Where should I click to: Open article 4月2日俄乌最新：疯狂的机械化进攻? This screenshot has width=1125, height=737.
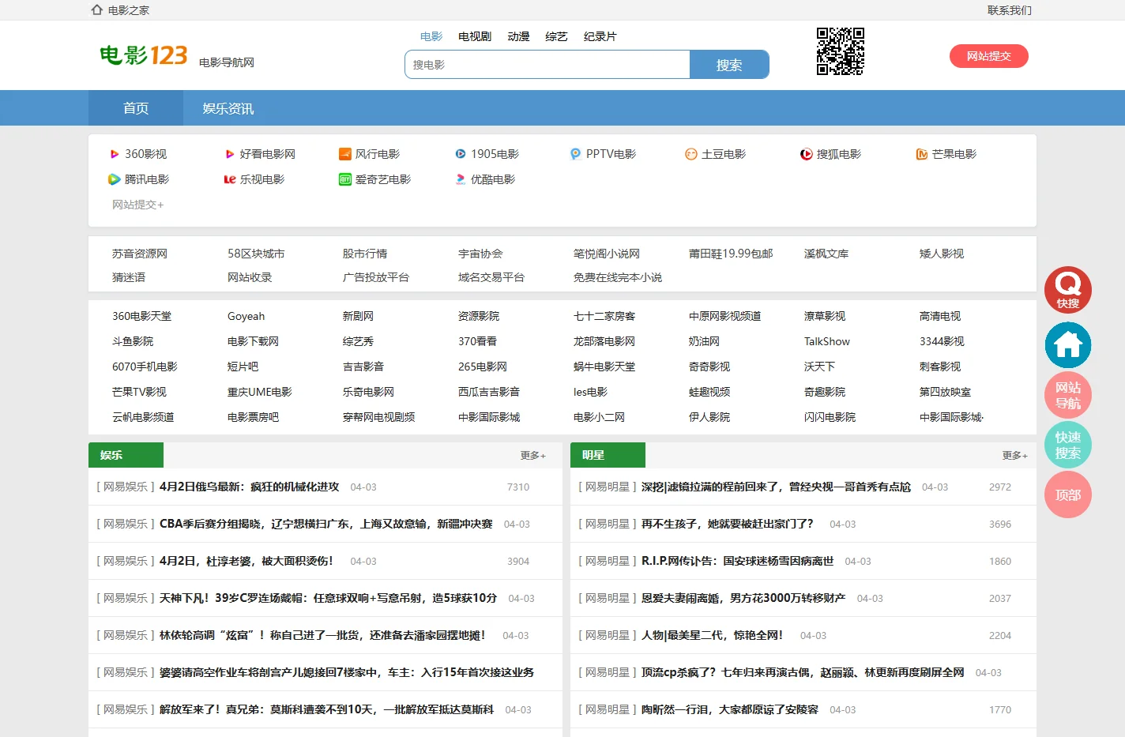point(249,487)
